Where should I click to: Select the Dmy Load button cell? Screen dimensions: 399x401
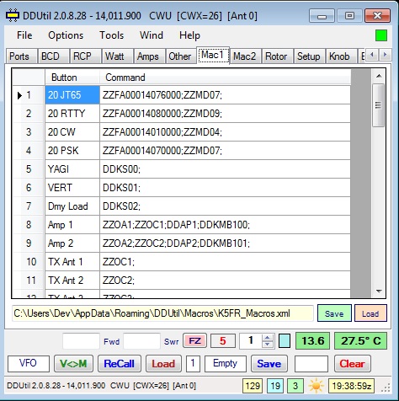coord(72,206)
